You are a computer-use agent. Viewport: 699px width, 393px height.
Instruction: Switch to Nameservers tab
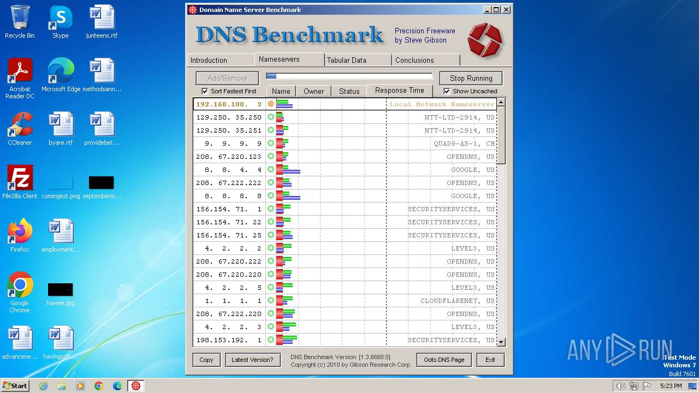tap(289, 59)
